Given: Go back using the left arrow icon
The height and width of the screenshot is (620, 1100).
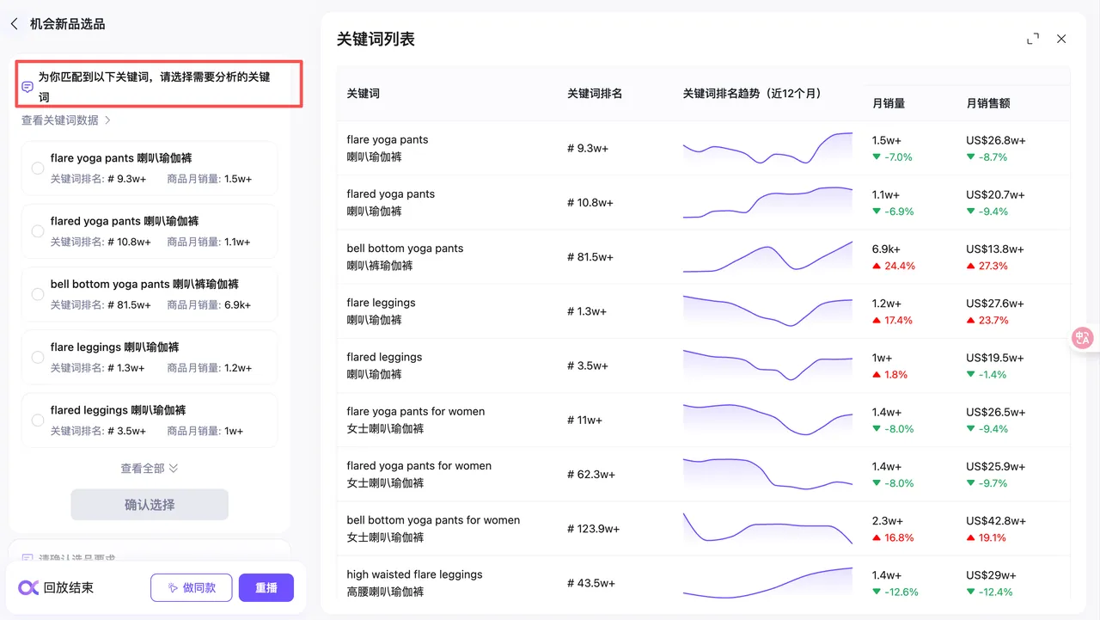Looking at the screenshot, I should (x=14, y=24).
